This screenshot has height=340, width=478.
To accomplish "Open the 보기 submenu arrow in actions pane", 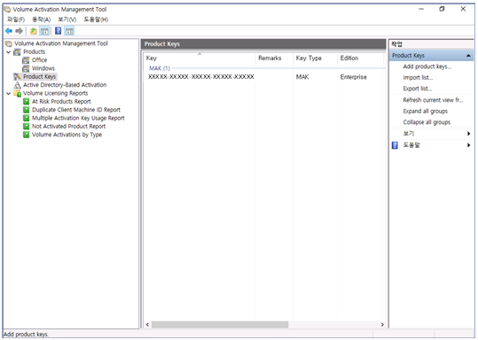I will click(468, 134).
